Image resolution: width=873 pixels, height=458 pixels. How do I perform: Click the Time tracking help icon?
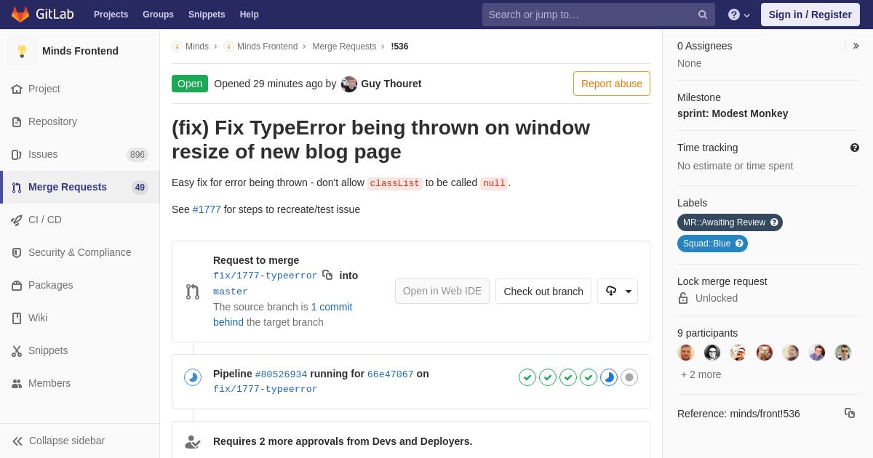[x=855, y=148]
